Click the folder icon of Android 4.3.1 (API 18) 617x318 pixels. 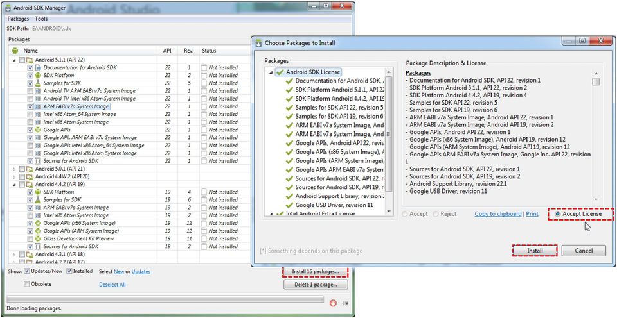click(x=30, y=255)
